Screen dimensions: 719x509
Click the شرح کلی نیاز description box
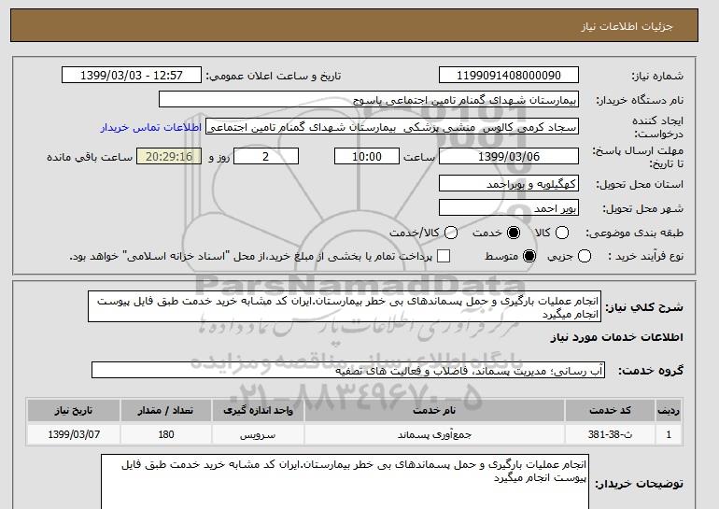(345, 306)
